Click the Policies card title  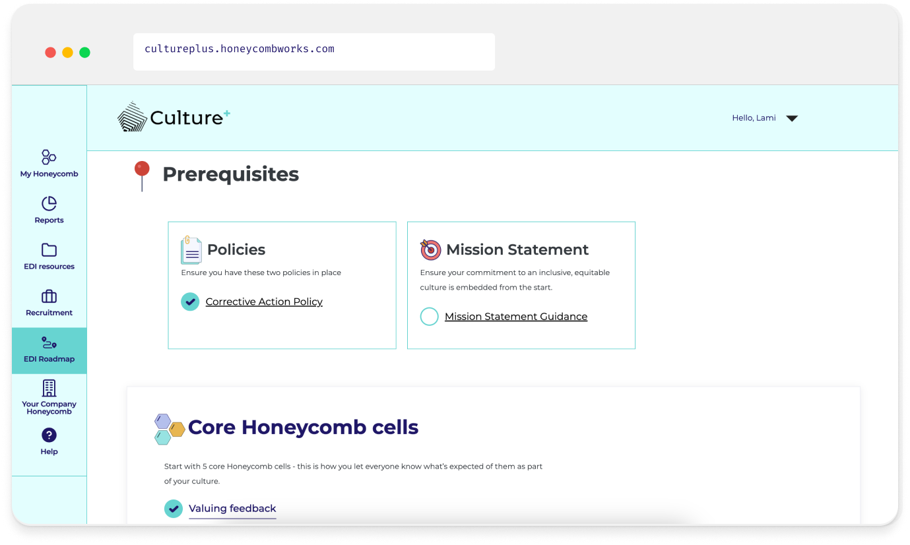click(x=236, y=249)
